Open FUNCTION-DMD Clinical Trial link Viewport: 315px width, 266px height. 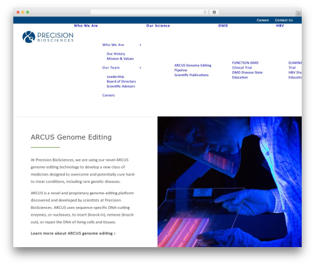tap(245, 65)
